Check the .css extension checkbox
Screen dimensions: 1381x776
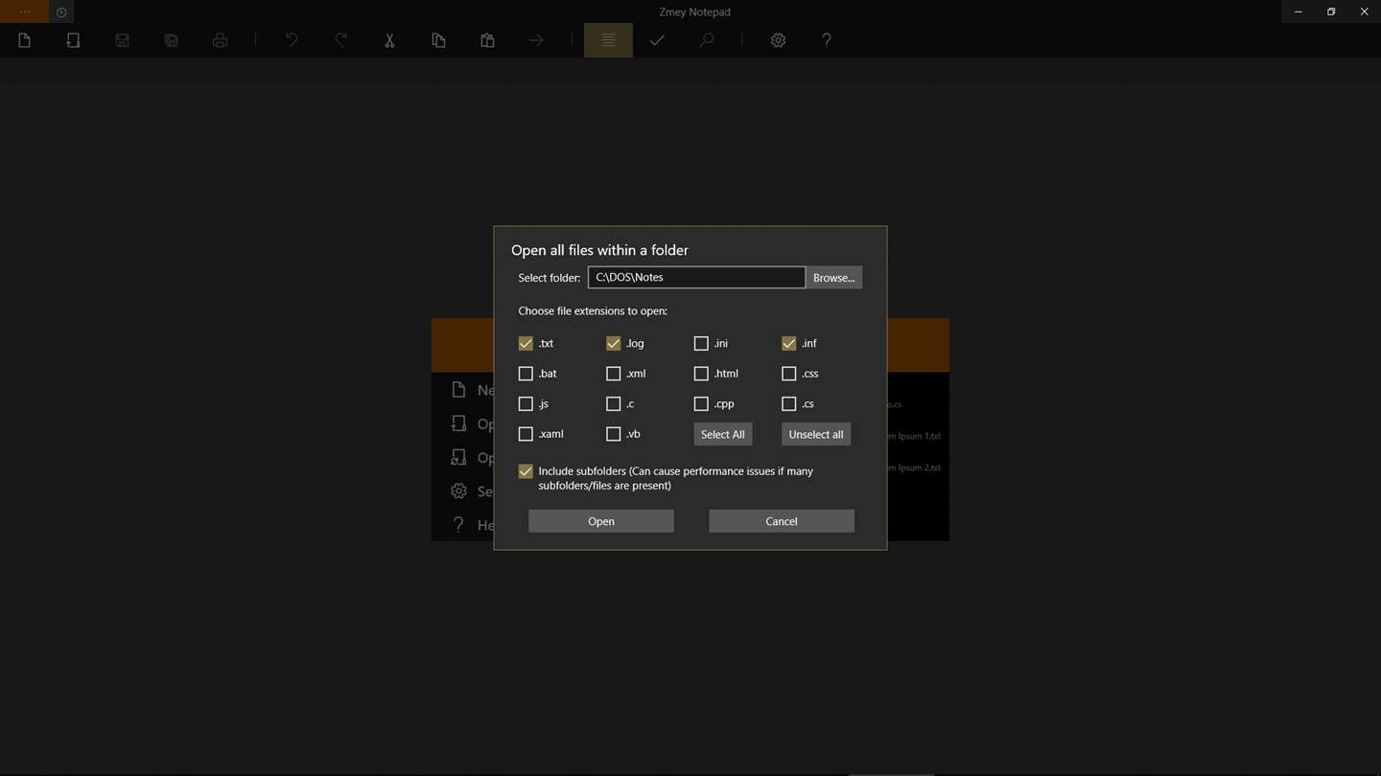(x=789, y=374)
